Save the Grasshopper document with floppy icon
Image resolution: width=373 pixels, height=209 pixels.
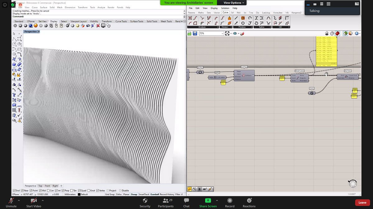tap(195, 33)
